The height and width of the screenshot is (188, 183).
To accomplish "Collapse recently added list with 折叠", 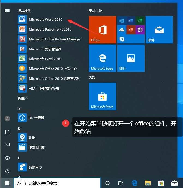I will point(23,98).
